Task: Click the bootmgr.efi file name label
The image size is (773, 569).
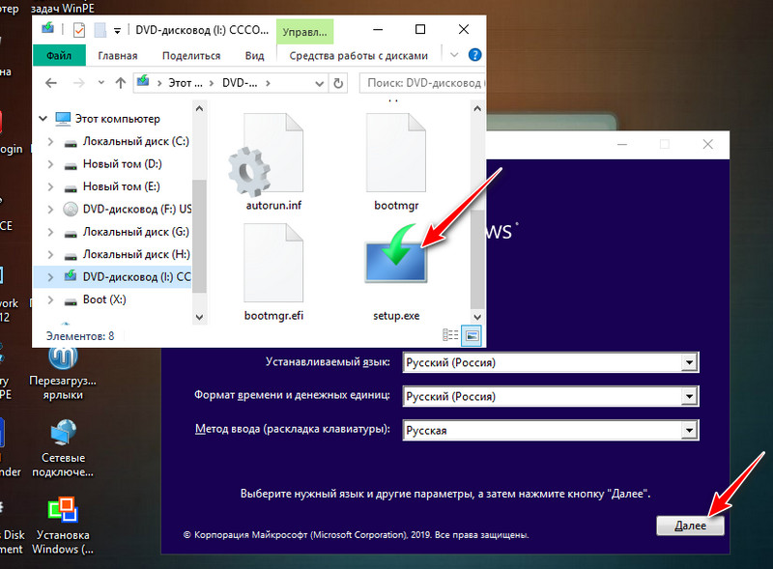Action: point(273,316)
